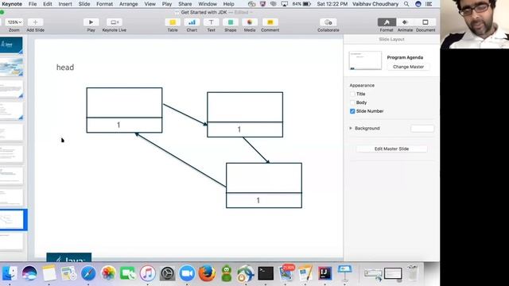Click the Add Slide plus button
This screenshot has height=286, width=509.
[35, 22]
